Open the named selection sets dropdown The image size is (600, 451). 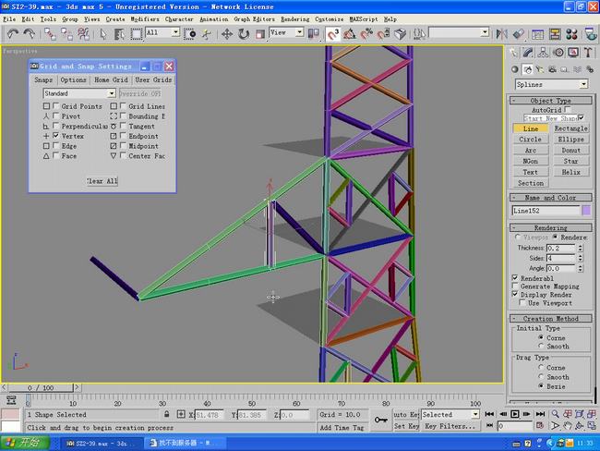tap(459, 32)
